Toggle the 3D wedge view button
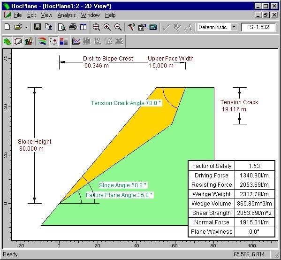 tap(8, 41)
